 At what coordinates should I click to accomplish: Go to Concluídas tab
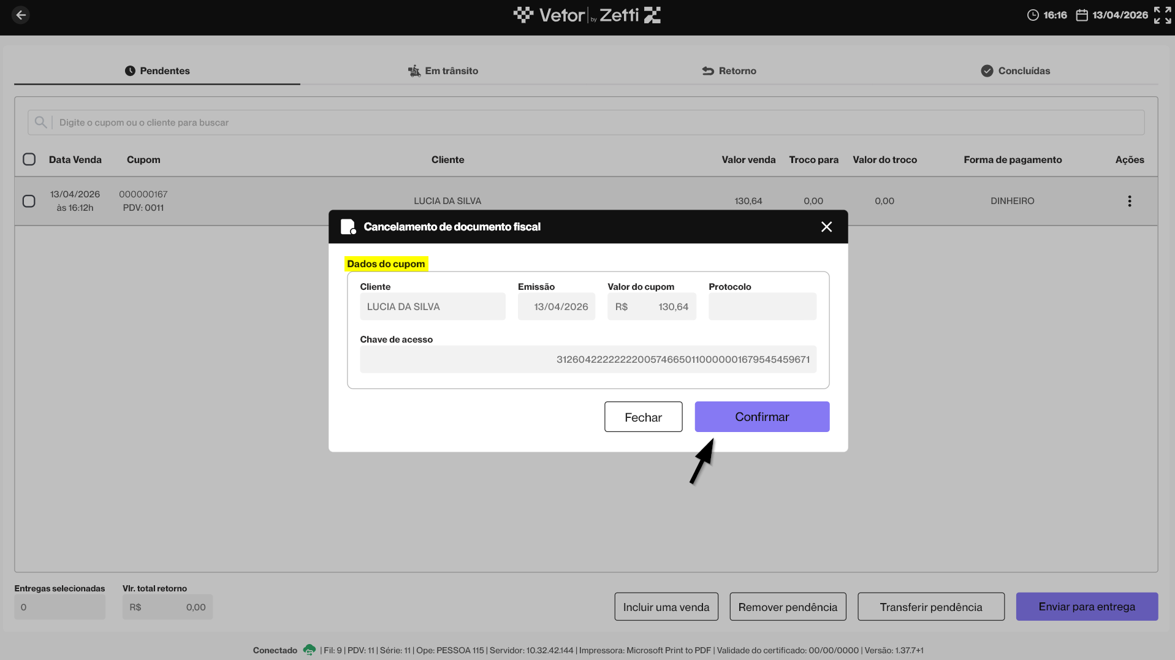click(1015, 71)
